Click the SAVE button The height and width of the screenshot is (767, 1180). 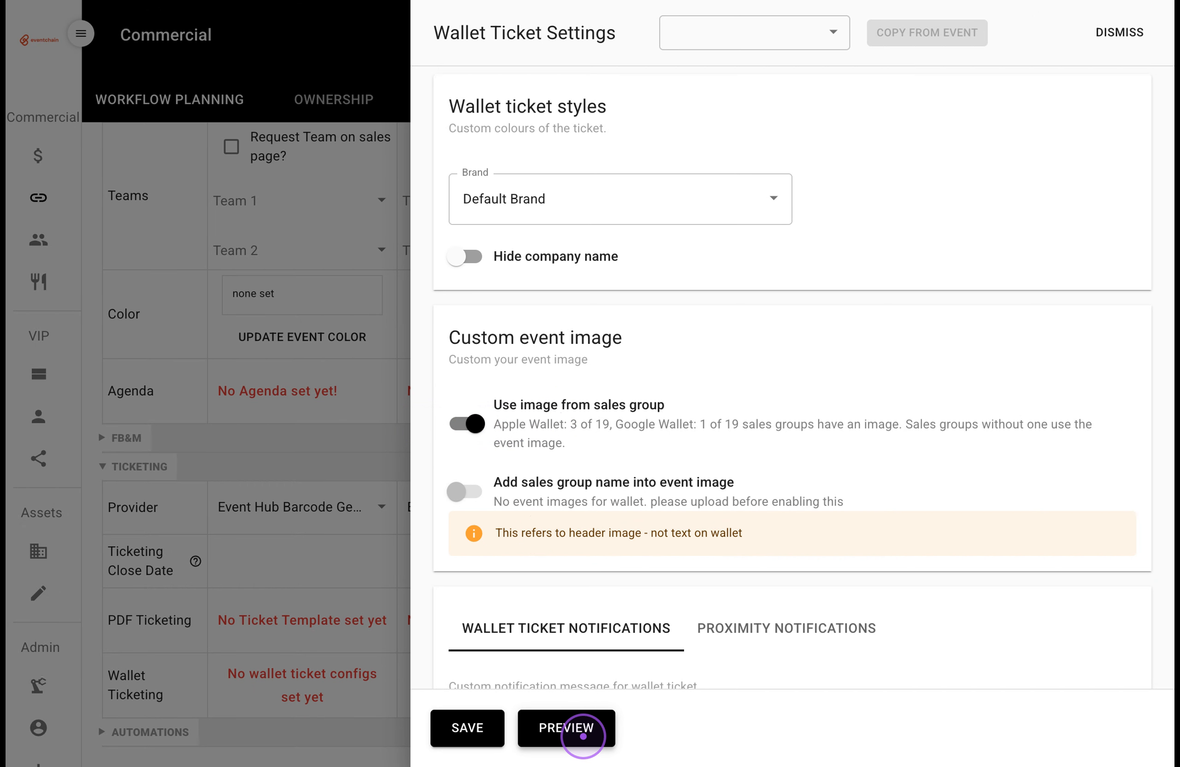[467, 728]
